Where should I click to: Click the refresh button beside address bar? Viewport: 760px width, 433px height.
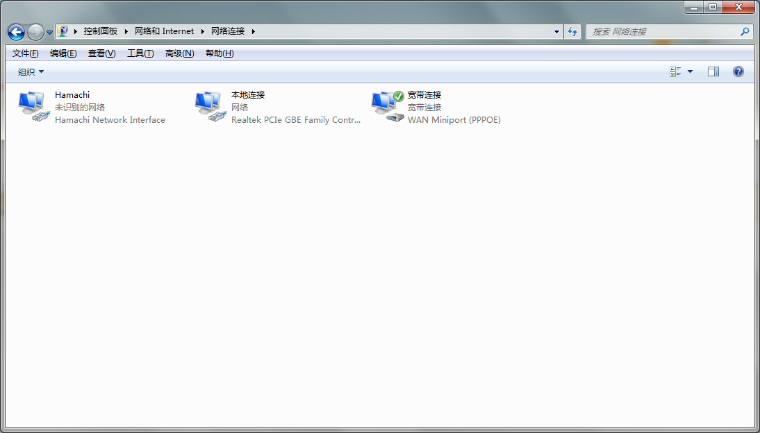tap(572, 31)
